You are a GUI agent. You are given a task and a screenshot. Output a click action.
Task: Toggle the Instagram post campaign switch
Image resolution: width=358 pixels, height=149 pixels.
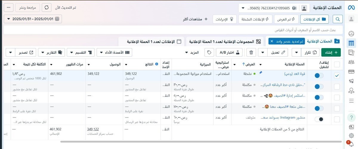[319, 119]
